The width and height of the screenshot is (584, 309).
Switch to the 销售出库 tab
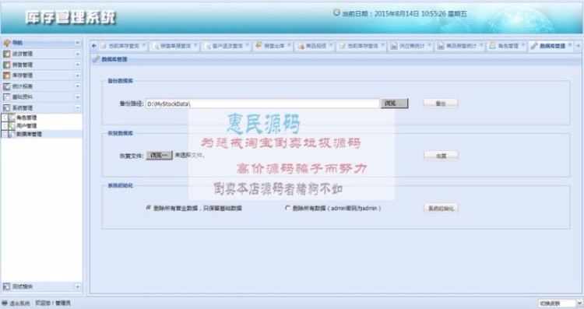coord(273,46)
